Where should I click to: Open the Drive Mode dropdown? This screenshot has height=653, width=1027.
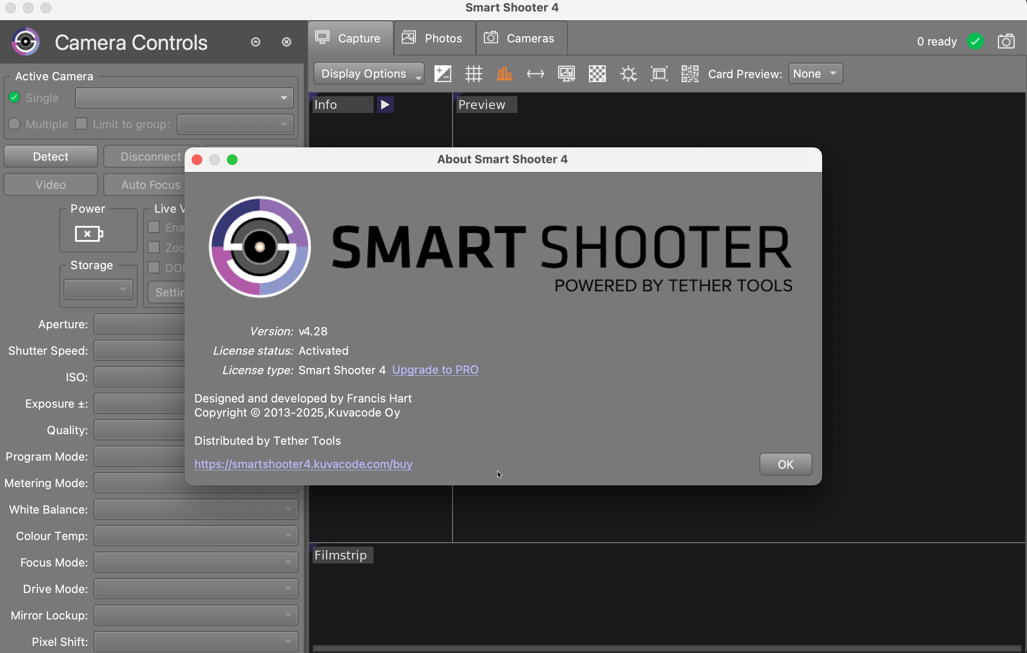[196, 589]
